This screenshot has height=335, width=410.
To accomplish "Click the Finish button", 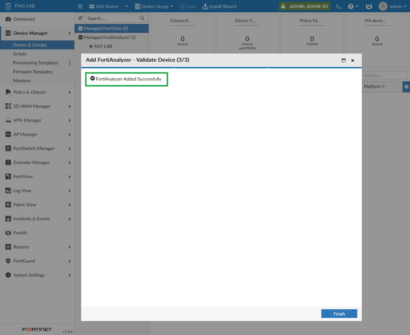I will tap(339, 314).
